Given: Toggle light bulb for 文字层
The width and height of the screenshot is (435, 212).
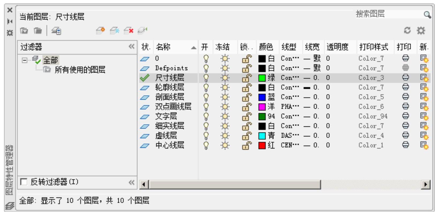Looking at the screenshot, I should click(x=206, y=116).
